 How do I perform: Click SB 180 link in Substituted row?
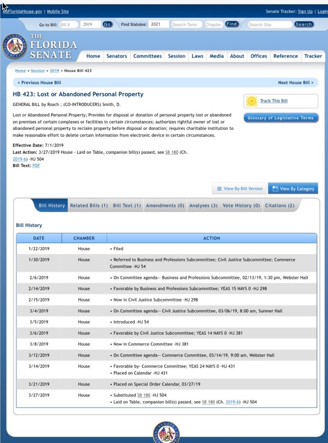pyautogui.click(x=144, y=395)
